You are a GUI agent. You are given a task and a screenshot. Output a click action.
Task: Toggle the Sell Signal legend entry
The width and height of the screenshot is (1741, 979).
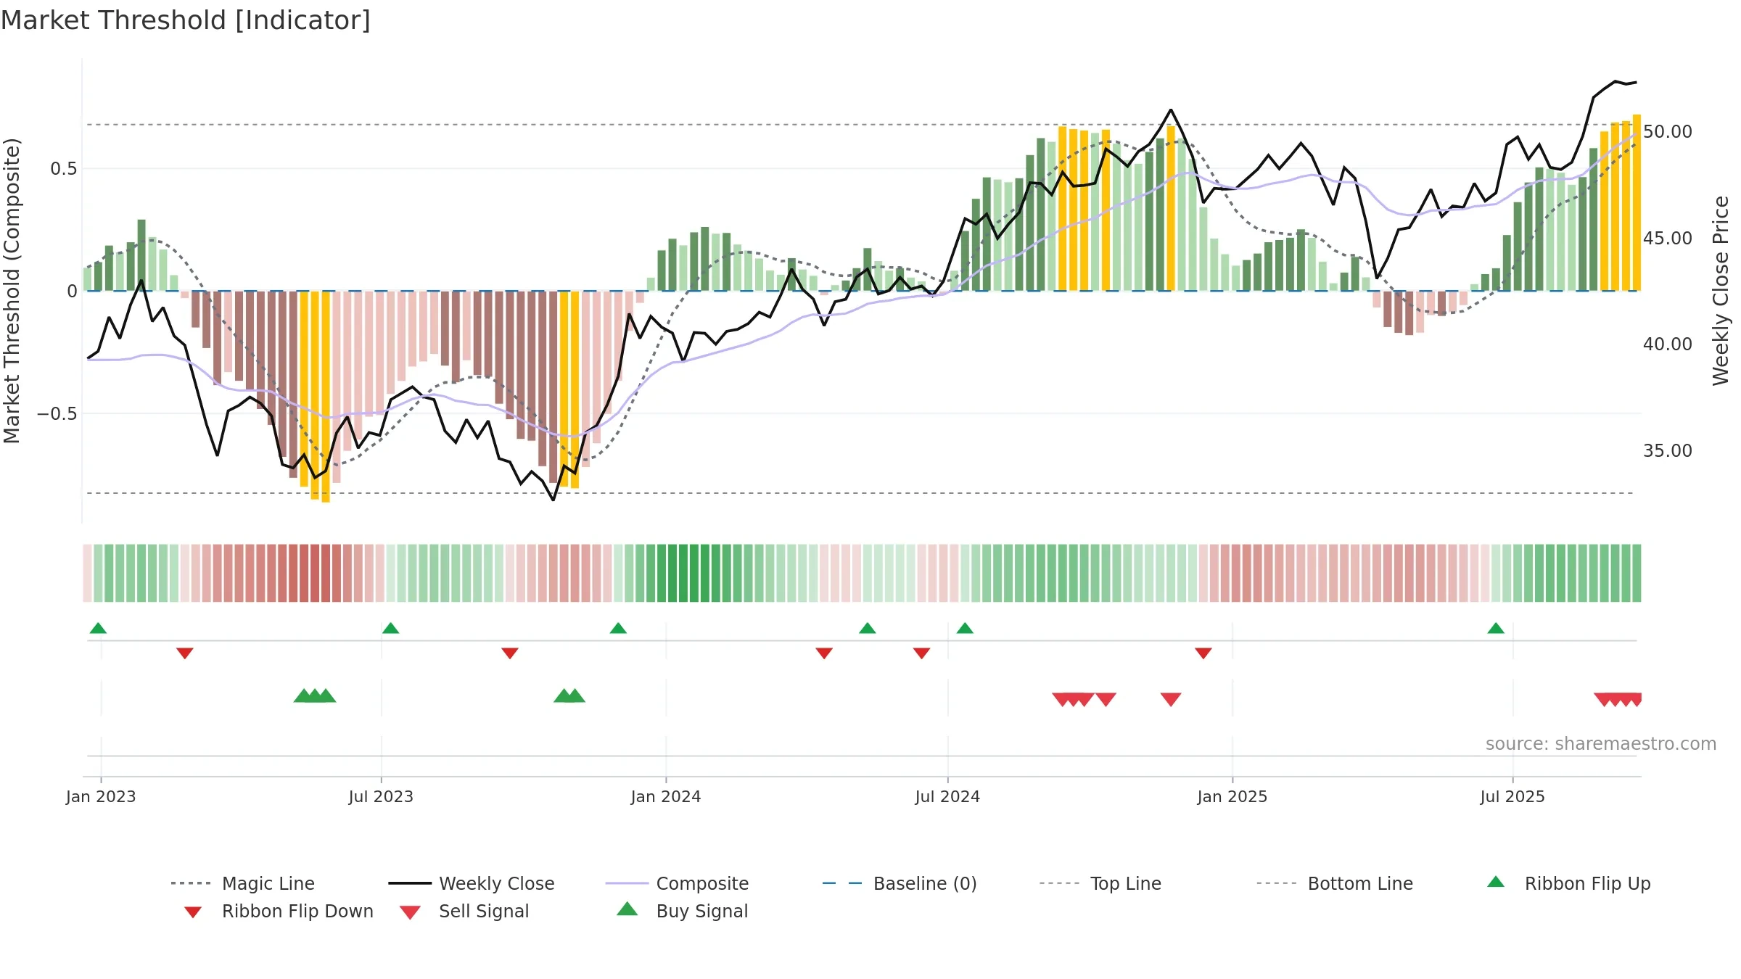pyautogui.click(x=464, y=911)
